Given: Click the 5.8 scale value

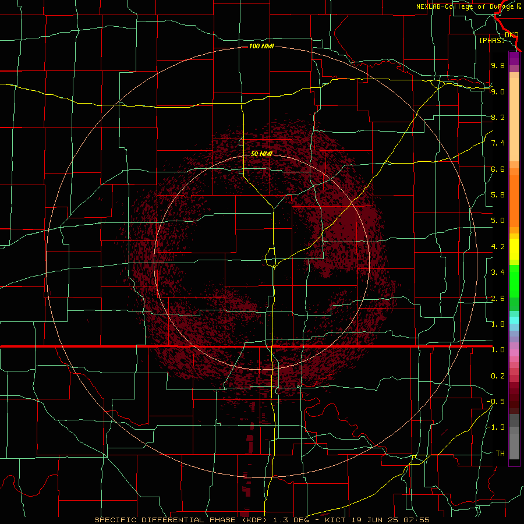Looking at the screenshot, I should 498,195.
